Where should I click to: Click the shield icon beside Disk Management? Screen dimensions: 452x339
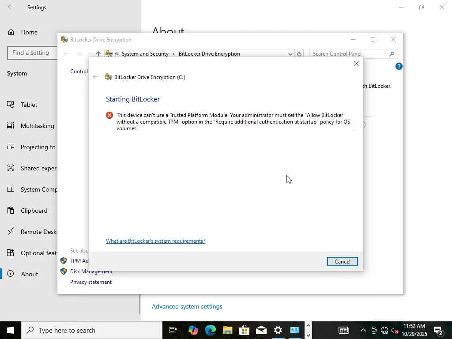coord(64,271)
